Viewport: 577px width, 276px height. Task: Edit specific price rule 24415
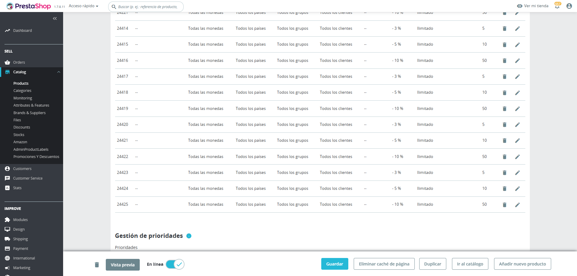click(517, 44)
